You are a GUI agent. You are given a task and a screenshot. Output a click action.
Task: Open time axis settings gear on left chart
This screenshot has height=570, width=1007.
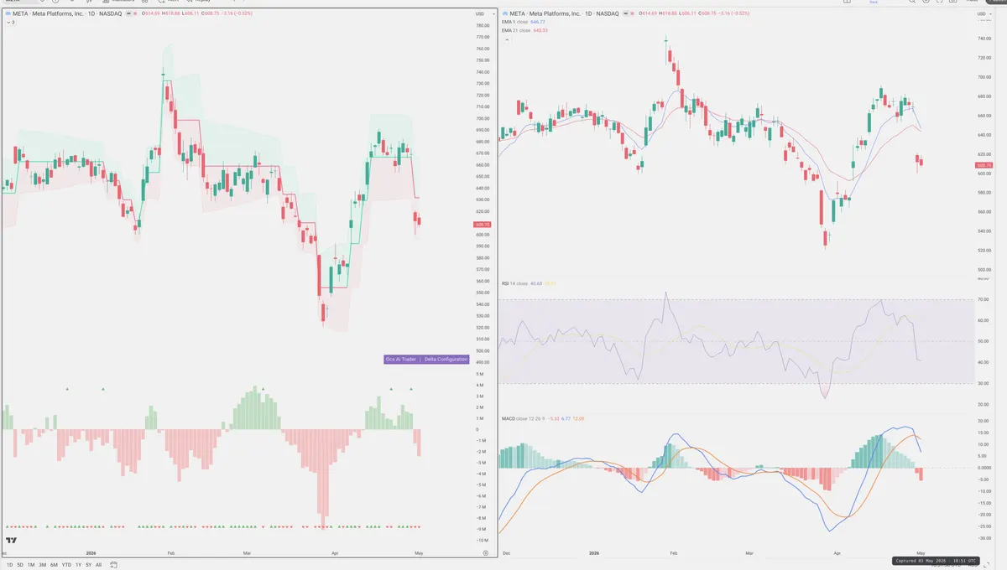pyautogui.click(x=485, y=553)
